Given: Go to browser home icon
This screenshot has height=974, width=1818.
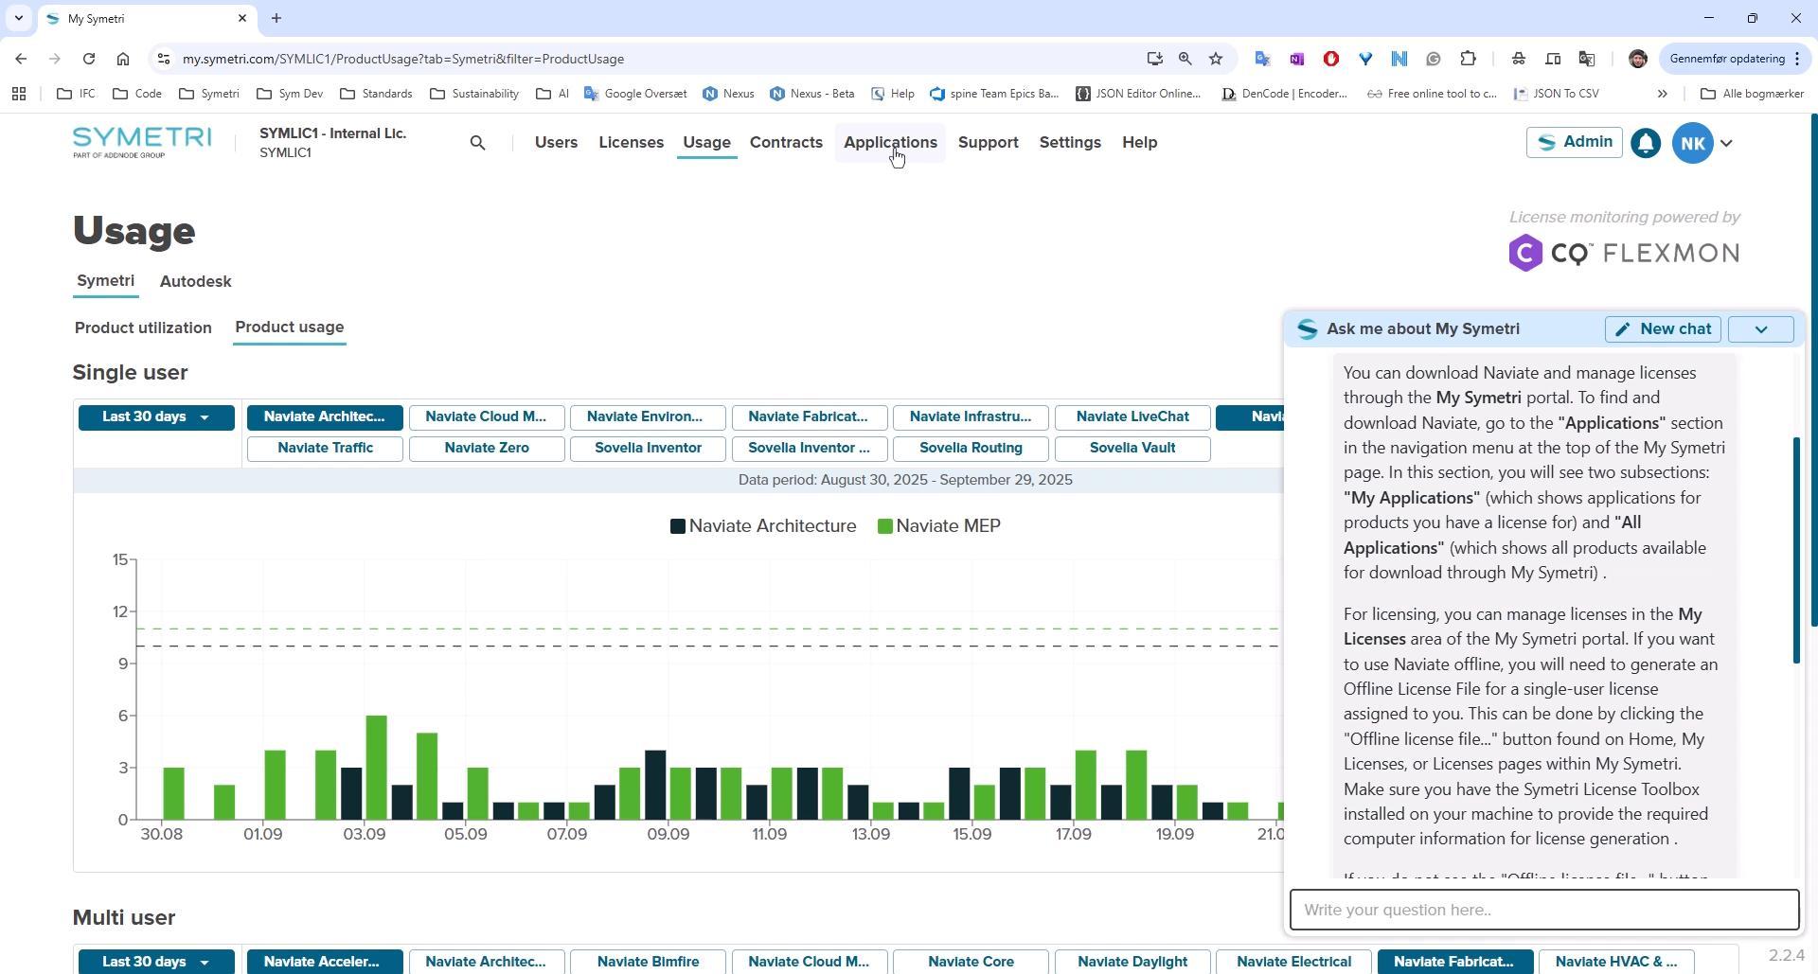Looking at the screenshot, I should pos(123,59).
